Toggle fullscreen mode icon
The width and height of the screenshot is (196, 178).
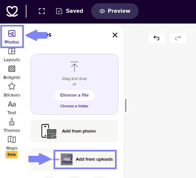[42, 11]
